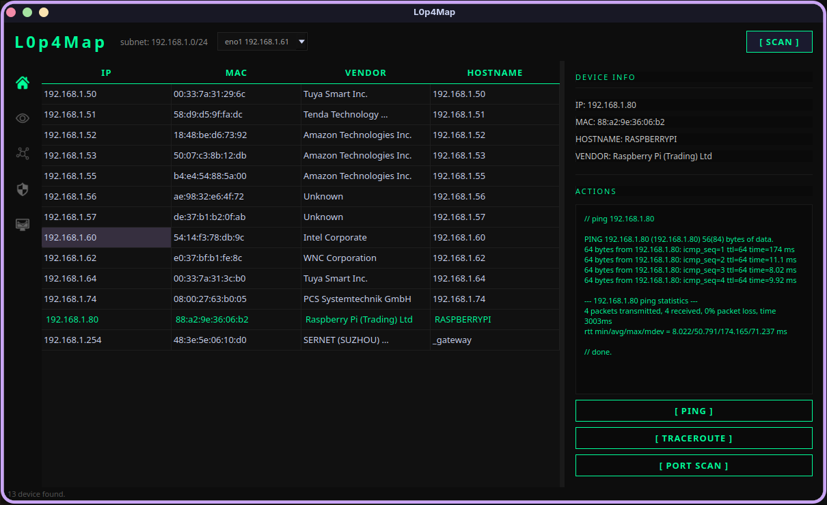This screenshot has height=505, width=827.
Task: Click MAC address 50:07:c3:8b:12:db
Action: [236, 156]
